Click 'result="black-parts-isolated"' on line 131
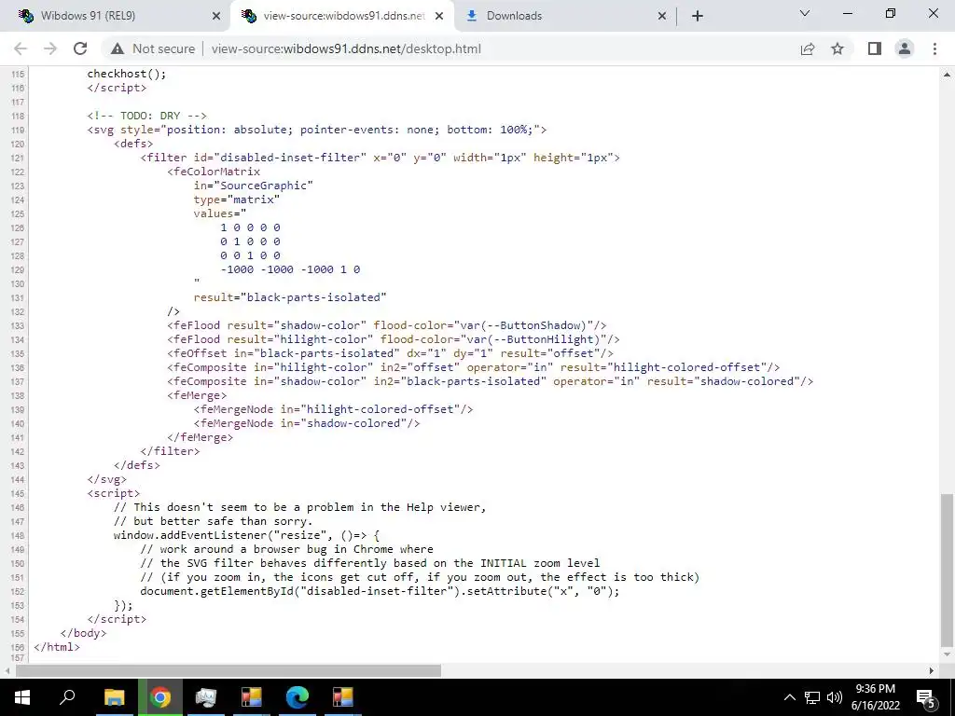 click(x=290, y=297)
